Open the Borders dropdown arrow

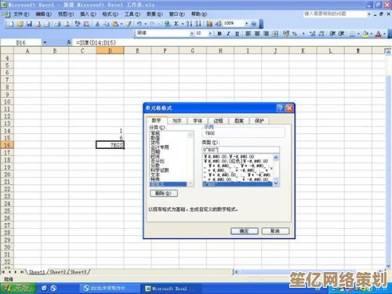click(358, 34)
